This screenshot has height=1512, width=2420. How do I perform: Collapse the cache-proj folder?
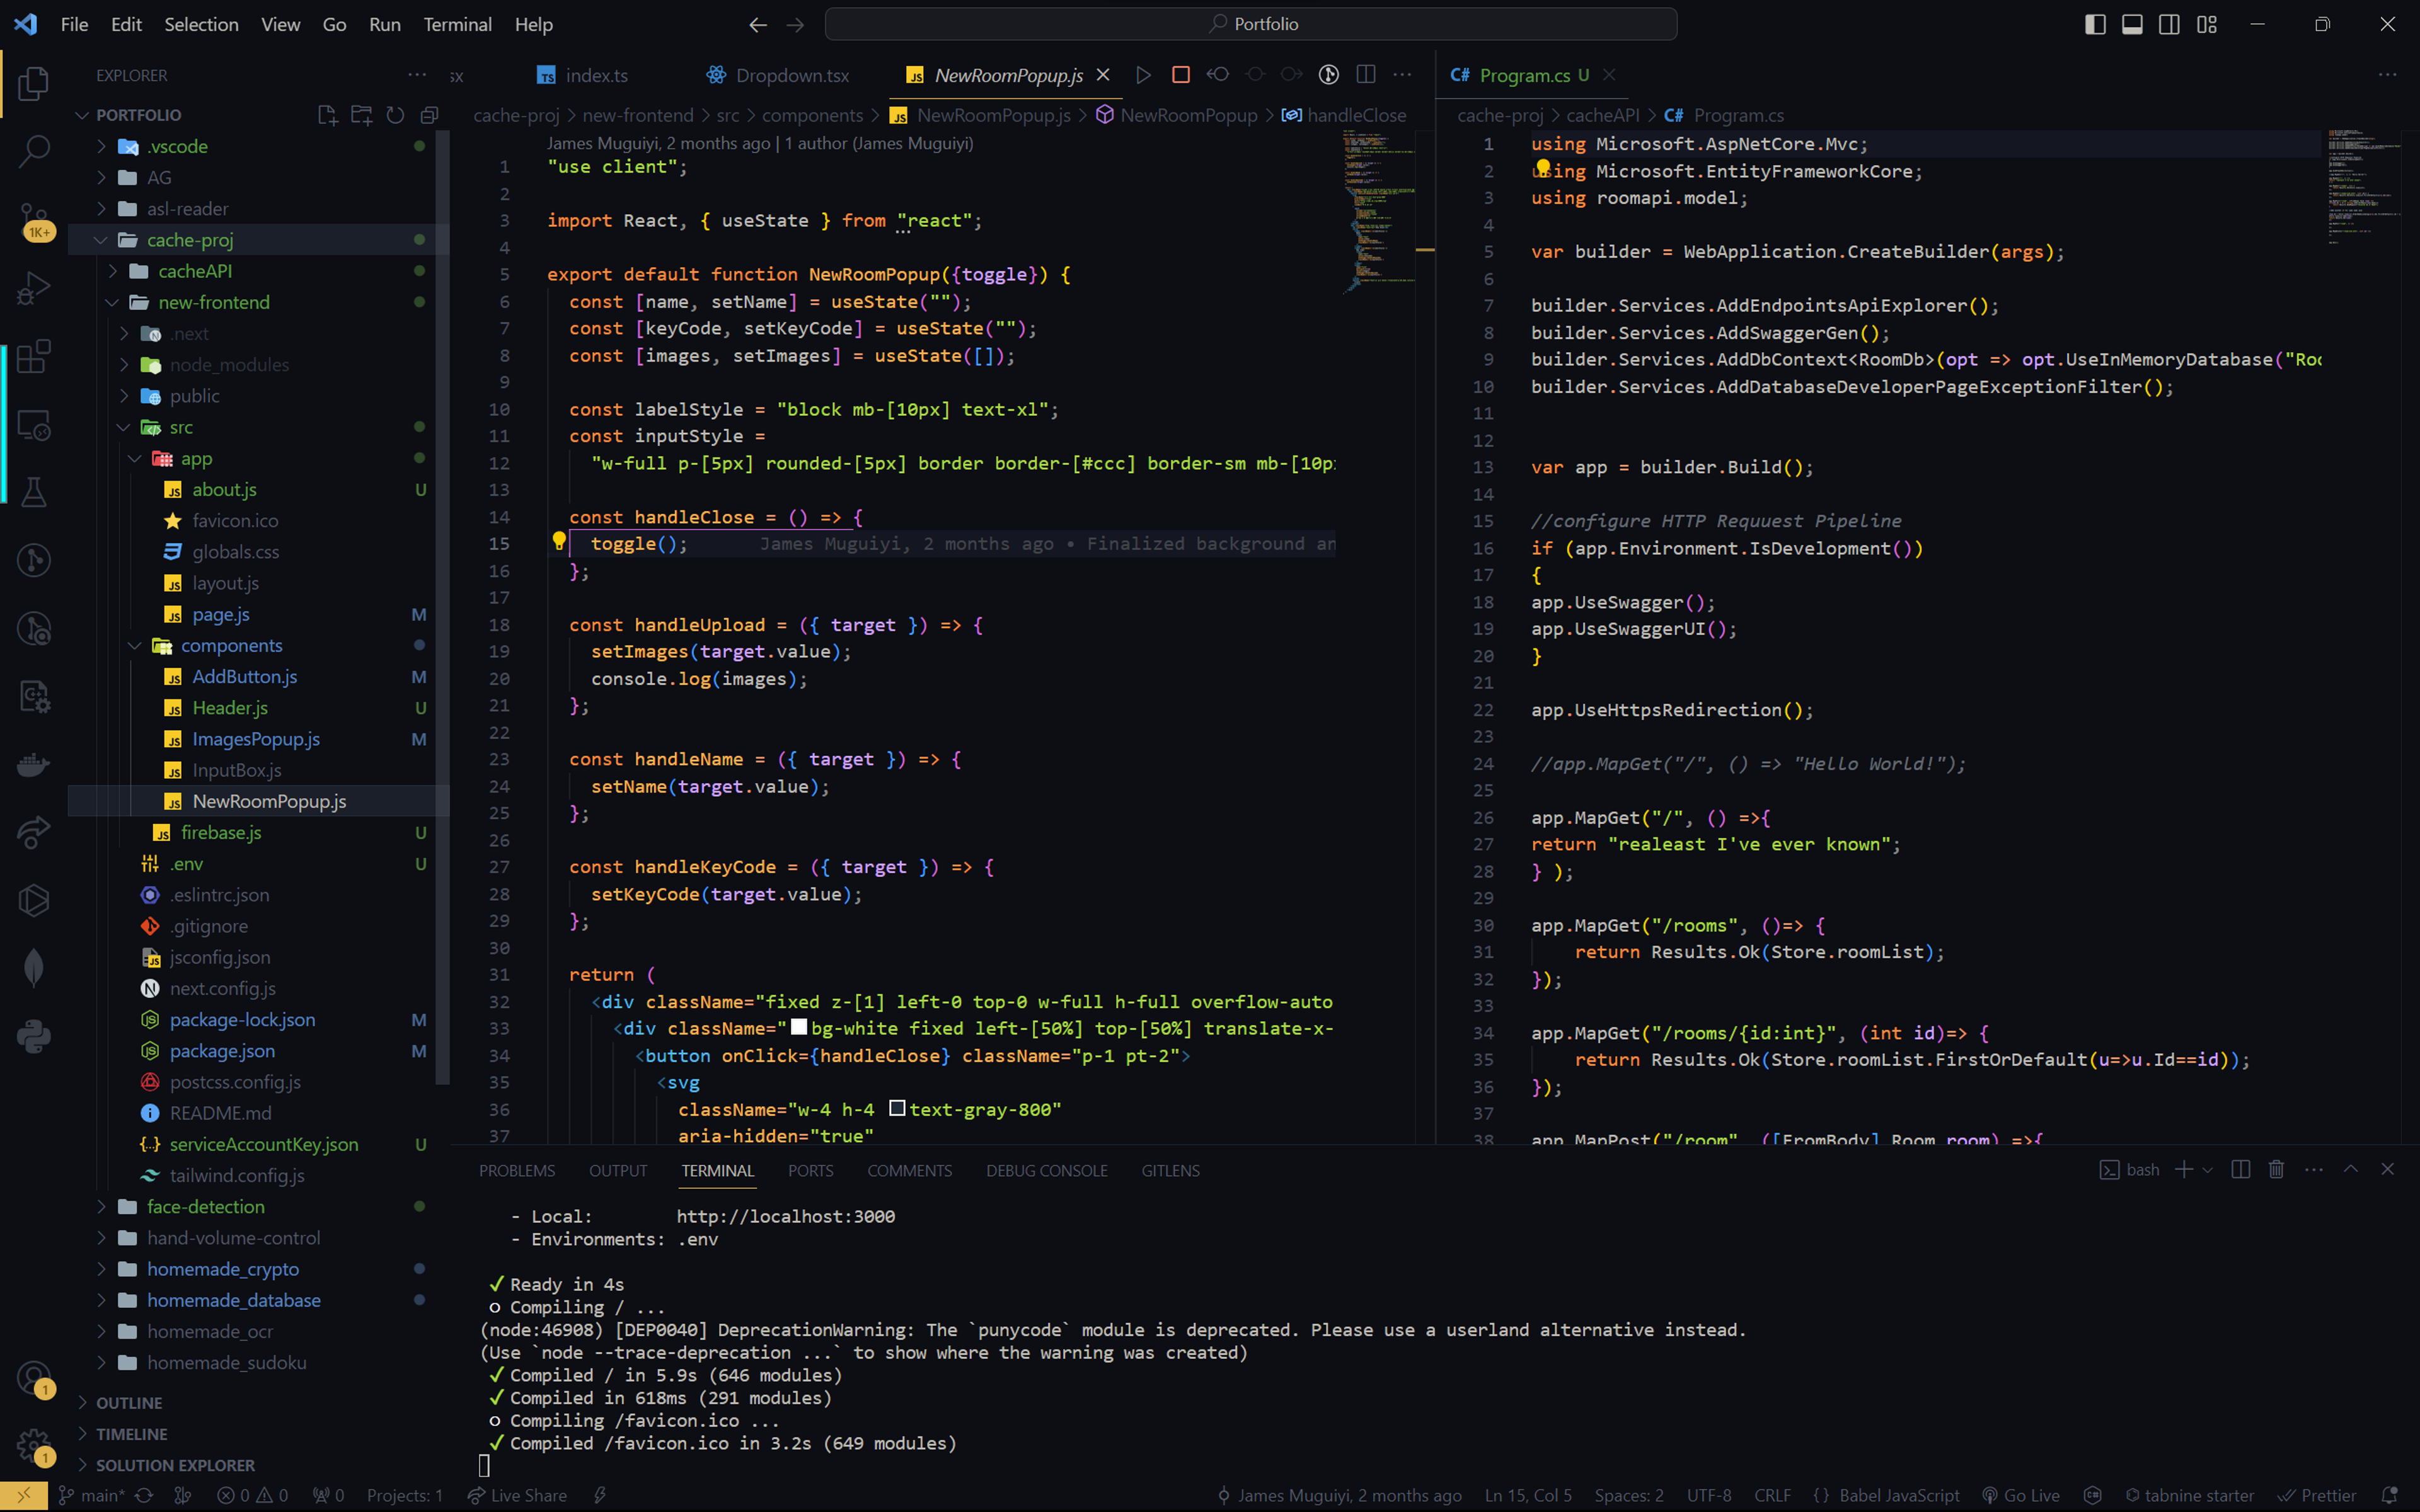click(258, 240)
